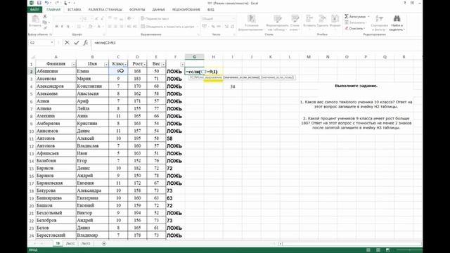Open filter dropdown on Фамилия column
Image resolution: width=450 pixels, height=253 pixels.
tap(73, 64)
